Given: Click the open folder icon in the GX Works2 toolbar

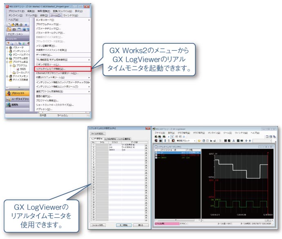Looking at the screenshot, I should [13, 25].
